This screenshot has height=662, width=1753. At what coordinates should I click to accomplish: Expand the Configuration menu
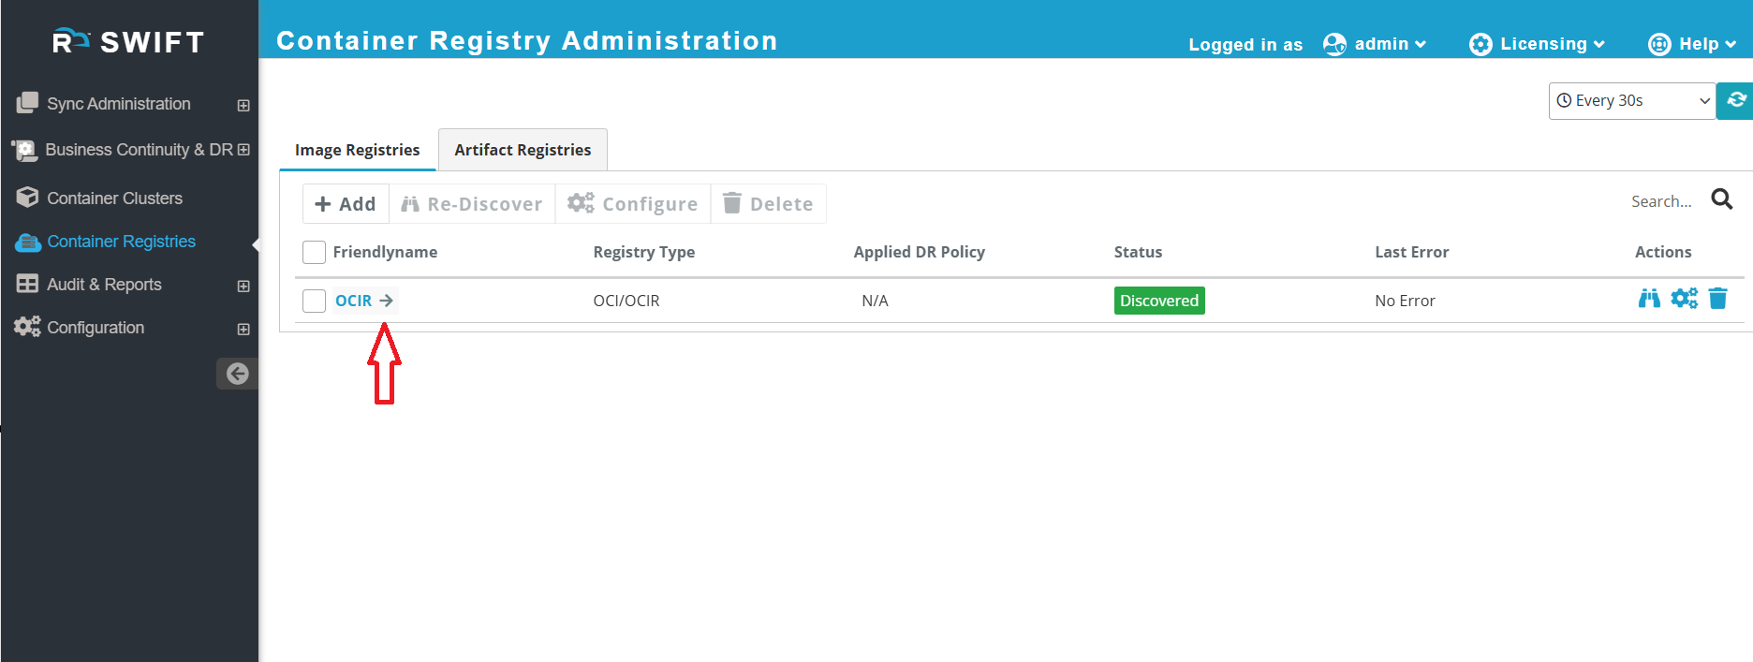pyautogui.click(x=243, y=329)
